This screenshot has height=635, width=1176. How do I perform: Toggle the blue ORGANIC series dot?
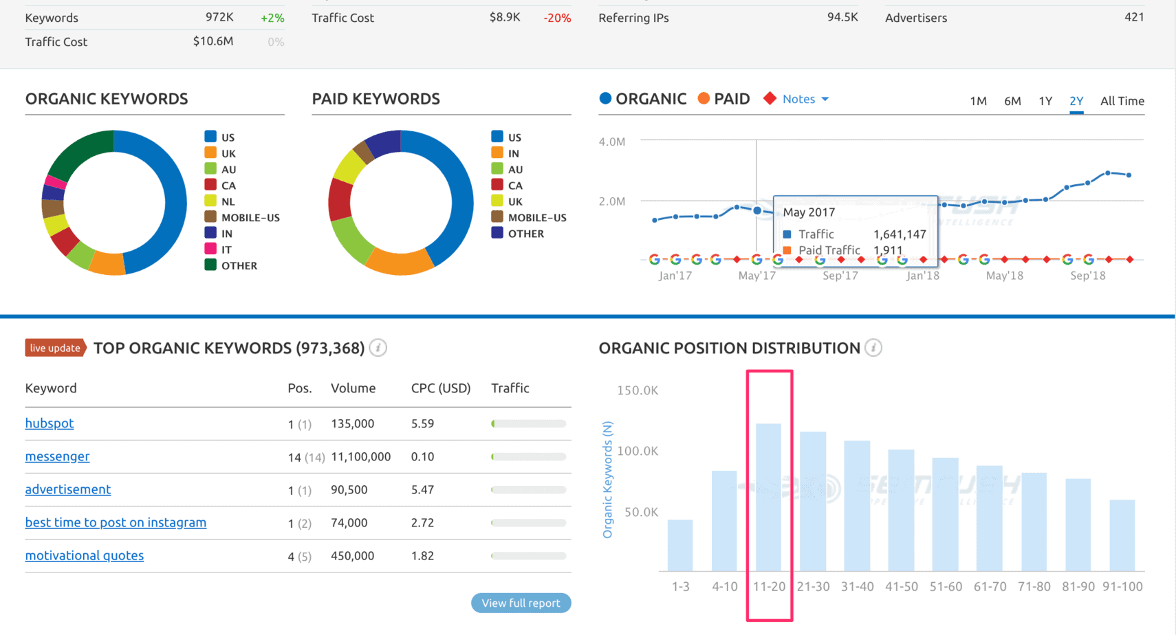point(605,98)
